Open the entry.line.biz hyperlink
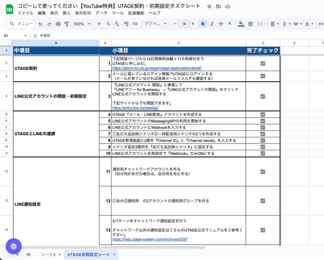 coord(135,108)
